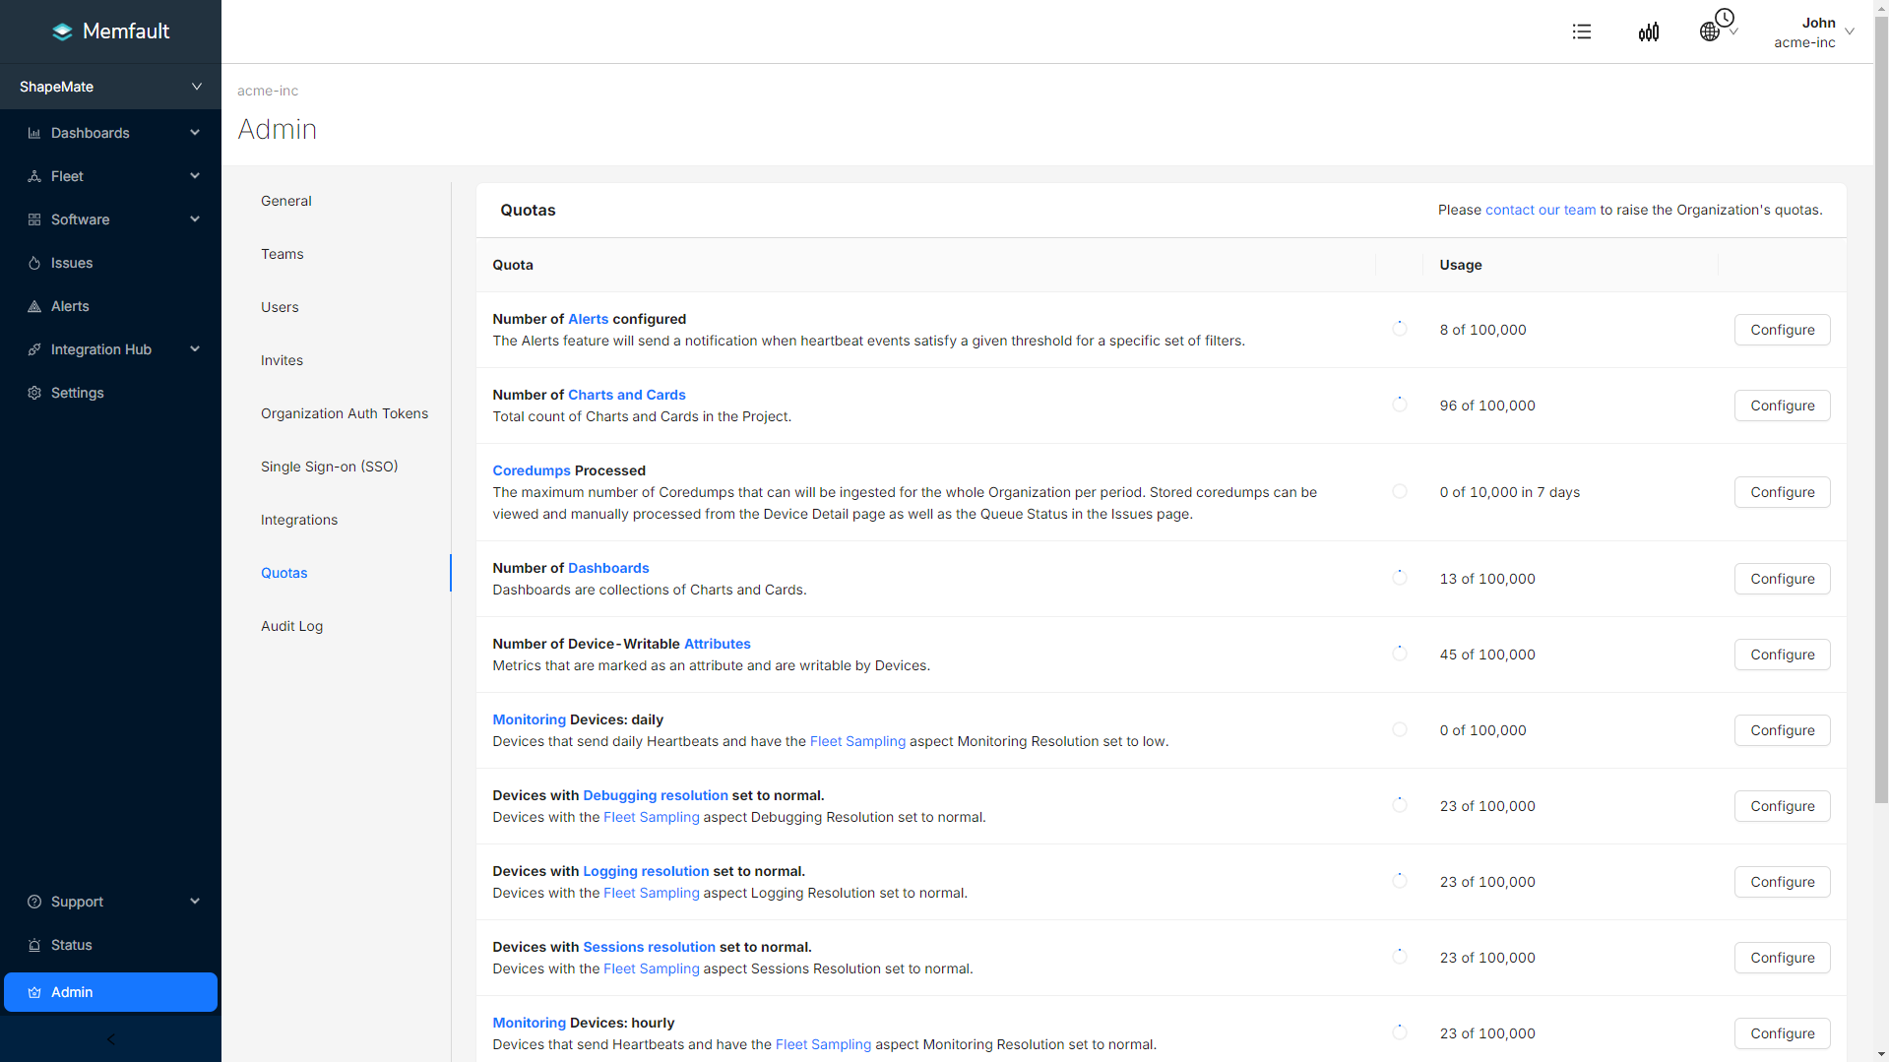Click the Memfault logo icon
This screenshot has width=1889, height=1062.
coord(62,31)
